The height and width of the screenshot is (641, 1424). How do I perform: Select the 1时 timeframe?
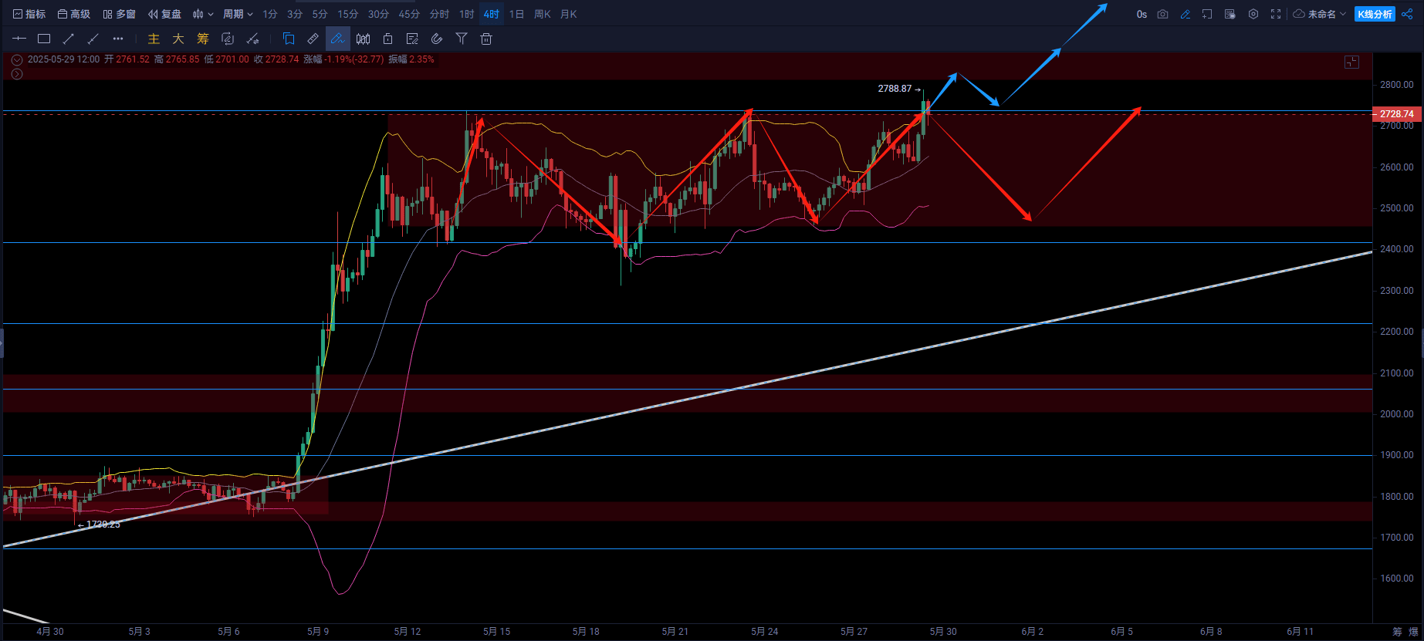coord(467,14)
